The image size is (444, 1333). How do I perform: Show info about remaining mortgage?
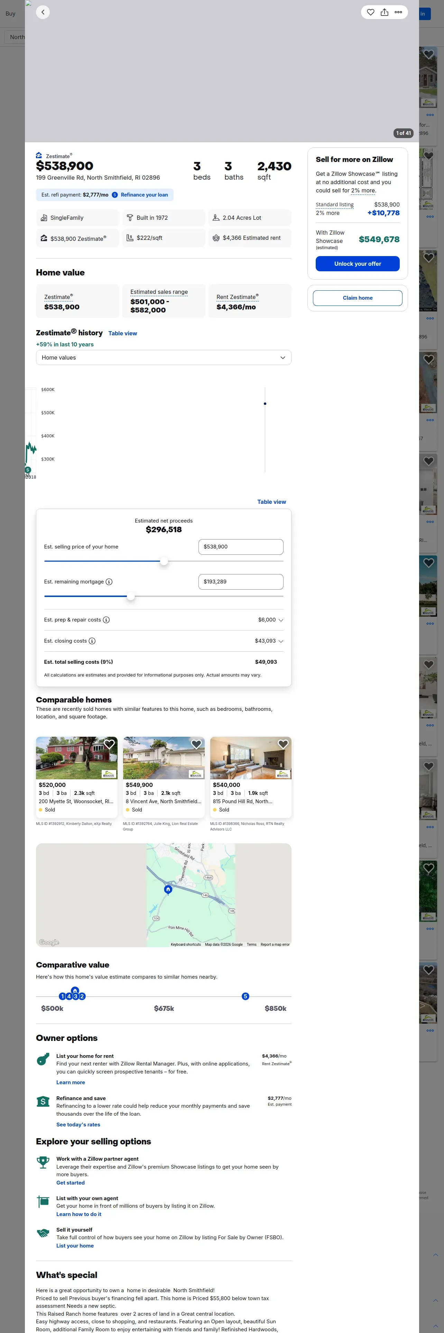pos(109,582)
